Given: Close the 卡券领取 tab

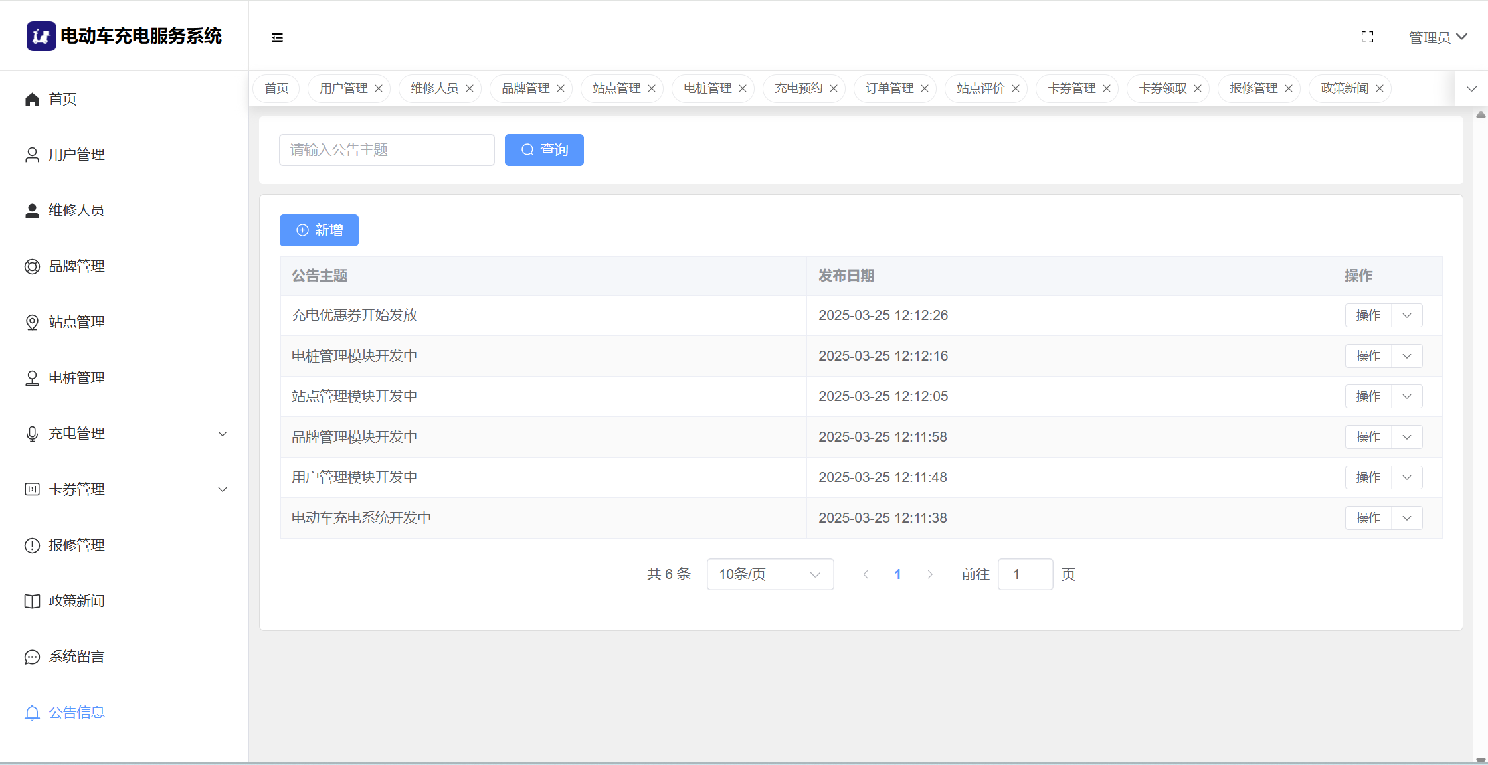Looking at the screenshot, I should (1198, 88).
